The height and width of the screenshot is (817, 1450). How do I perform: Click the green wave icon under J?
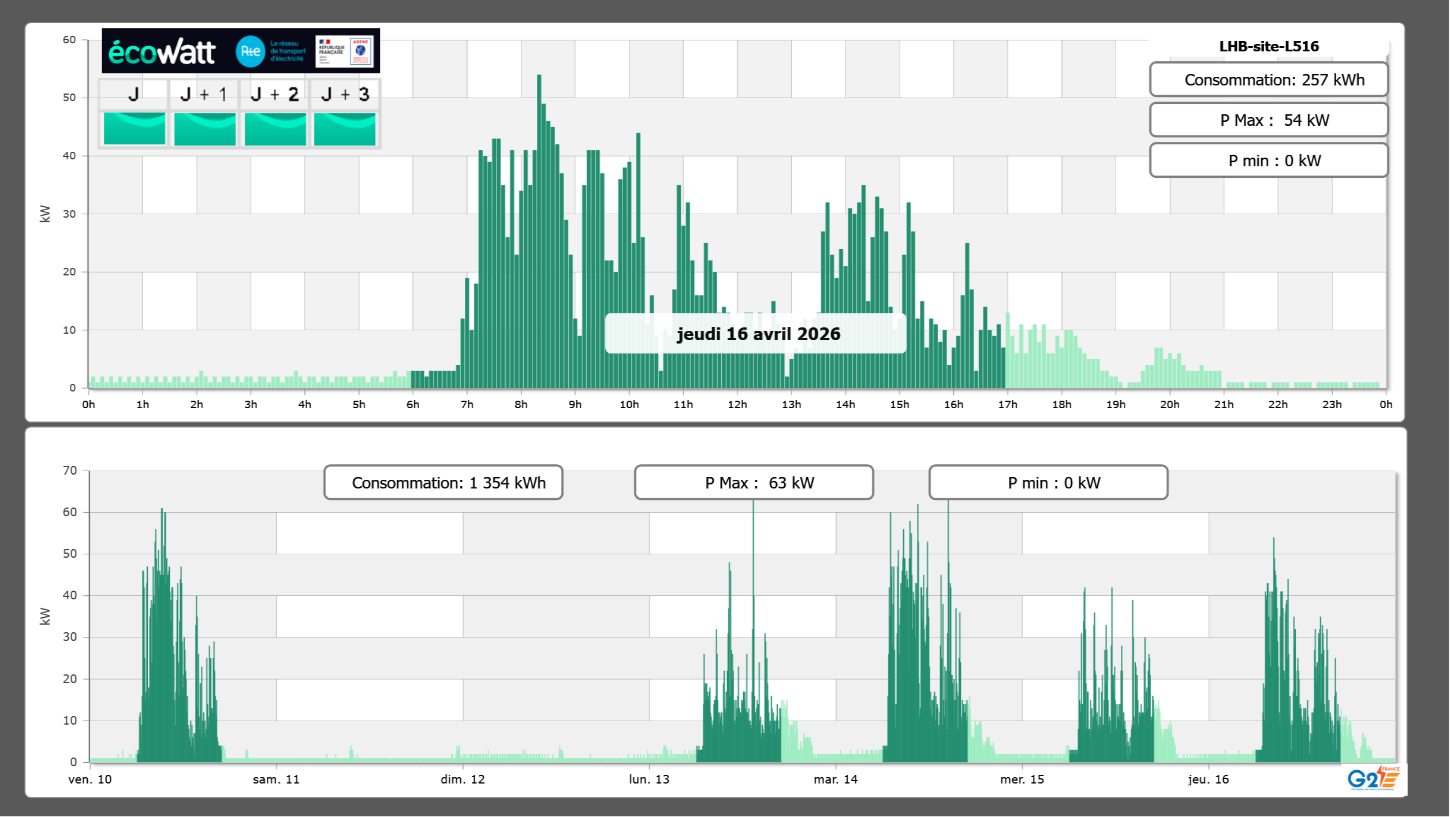135,128
